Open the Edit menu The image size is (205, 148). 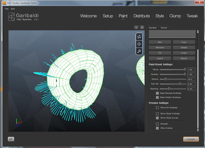point(13,9)
